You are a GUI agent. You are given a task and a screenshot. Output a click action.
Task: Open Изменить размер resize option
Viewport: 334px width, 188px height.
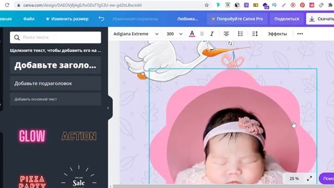click(67, 19)
